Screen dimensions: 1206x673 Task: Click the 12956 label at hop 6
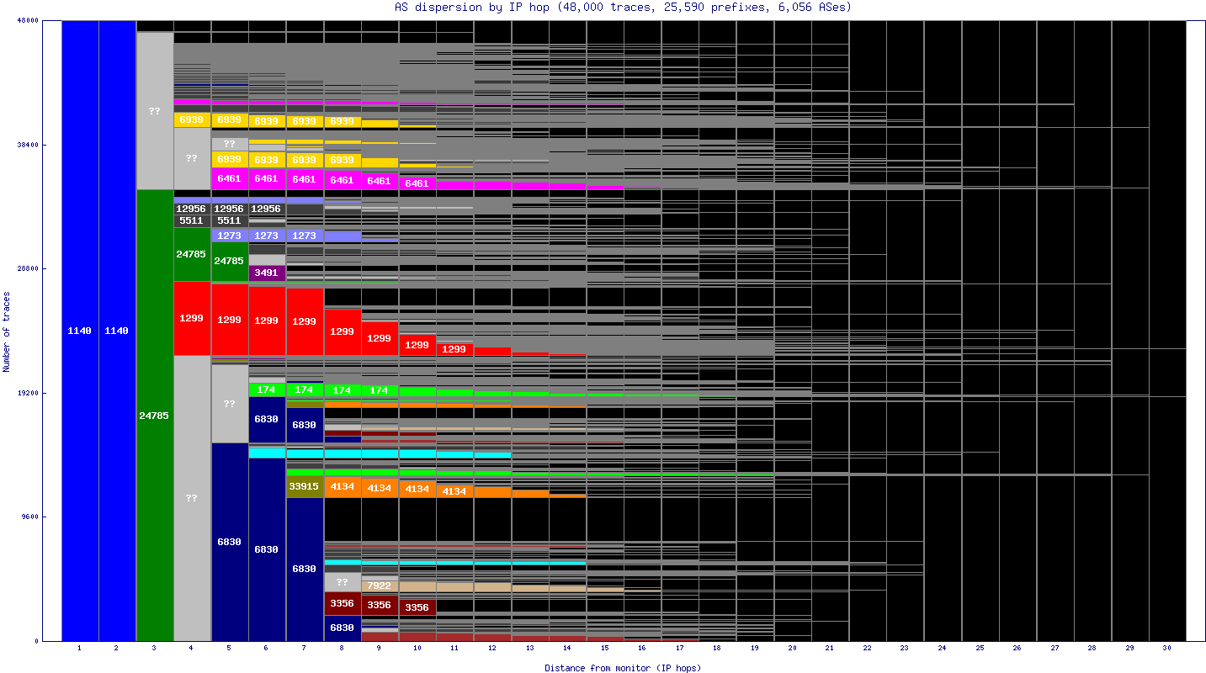coord(267,209)
